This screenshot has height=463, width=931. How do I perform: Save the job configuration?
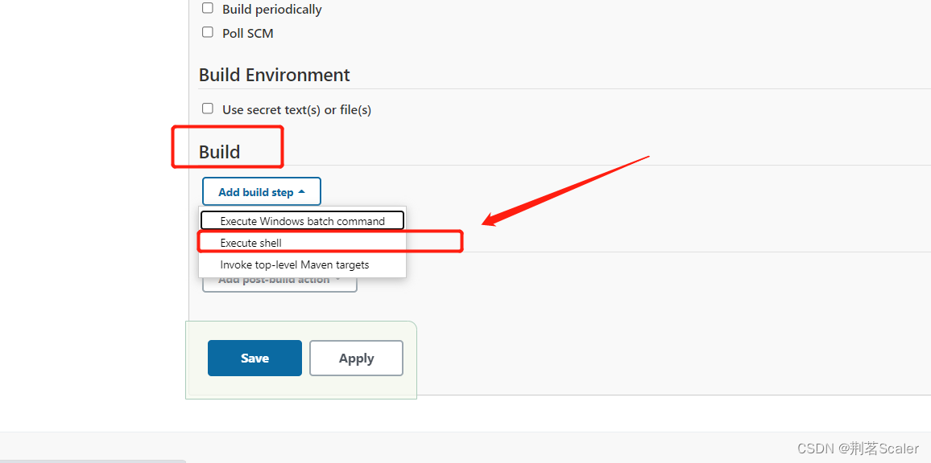pyautogui.click(x=254, y=359)
